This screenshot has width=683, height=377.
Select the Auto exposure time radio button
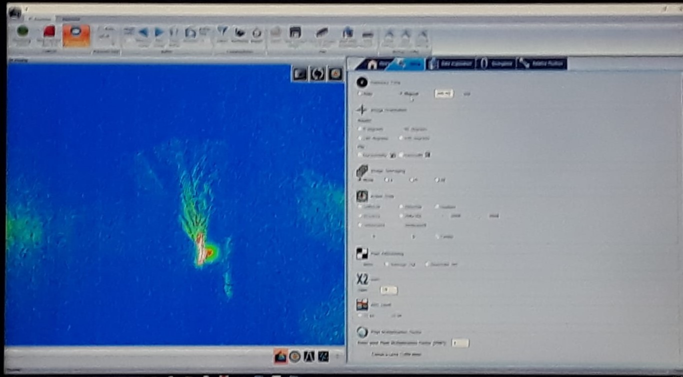[x=359, y=93]
